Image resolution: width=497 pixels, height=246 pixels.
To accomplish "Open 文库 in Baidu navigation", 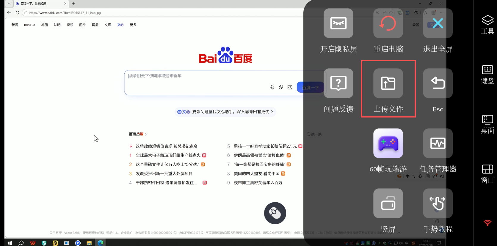I will click(108, 25).
